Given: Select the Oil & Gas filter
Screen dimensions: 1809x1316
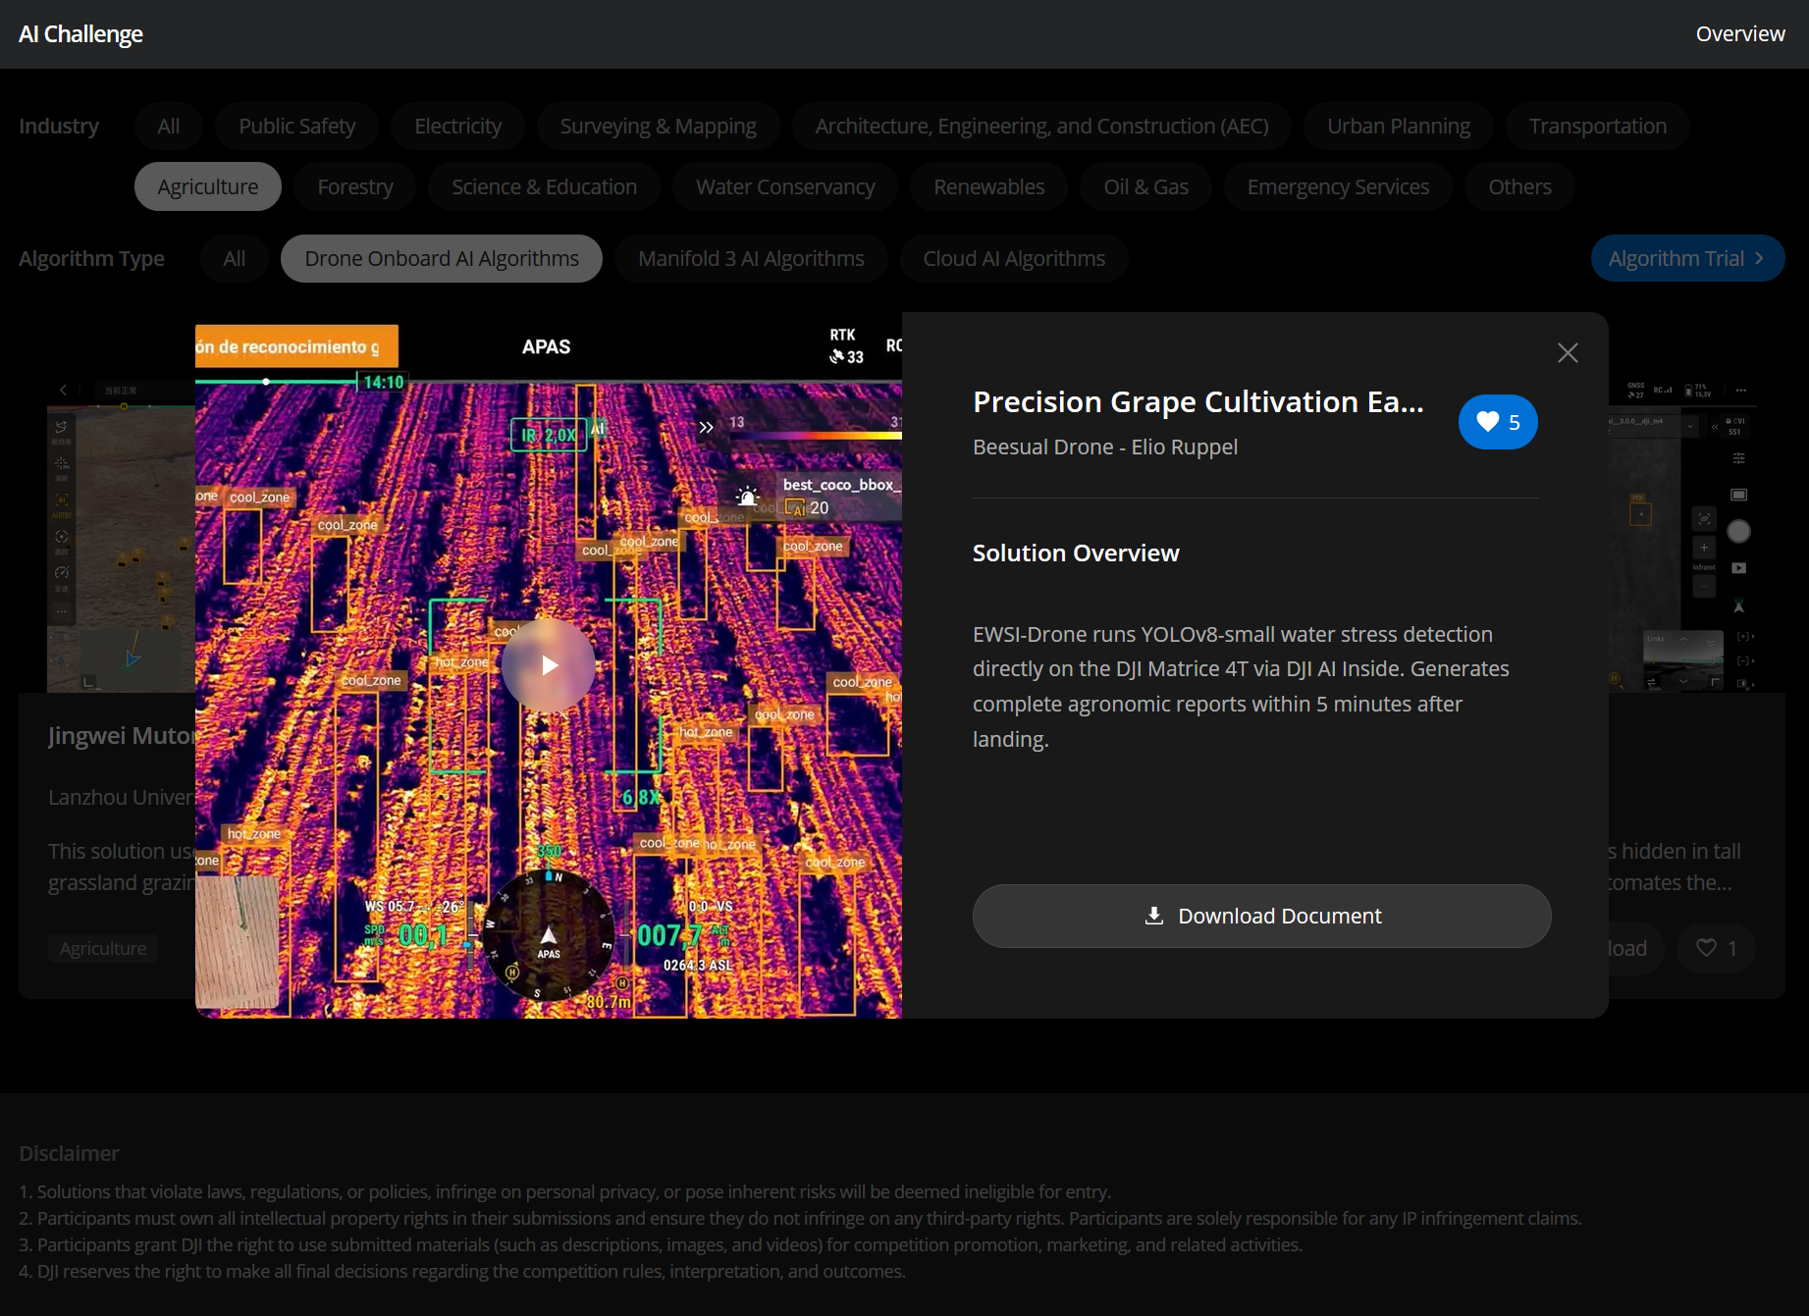Looking at the screenshot, I should [x=1145, y=186].
